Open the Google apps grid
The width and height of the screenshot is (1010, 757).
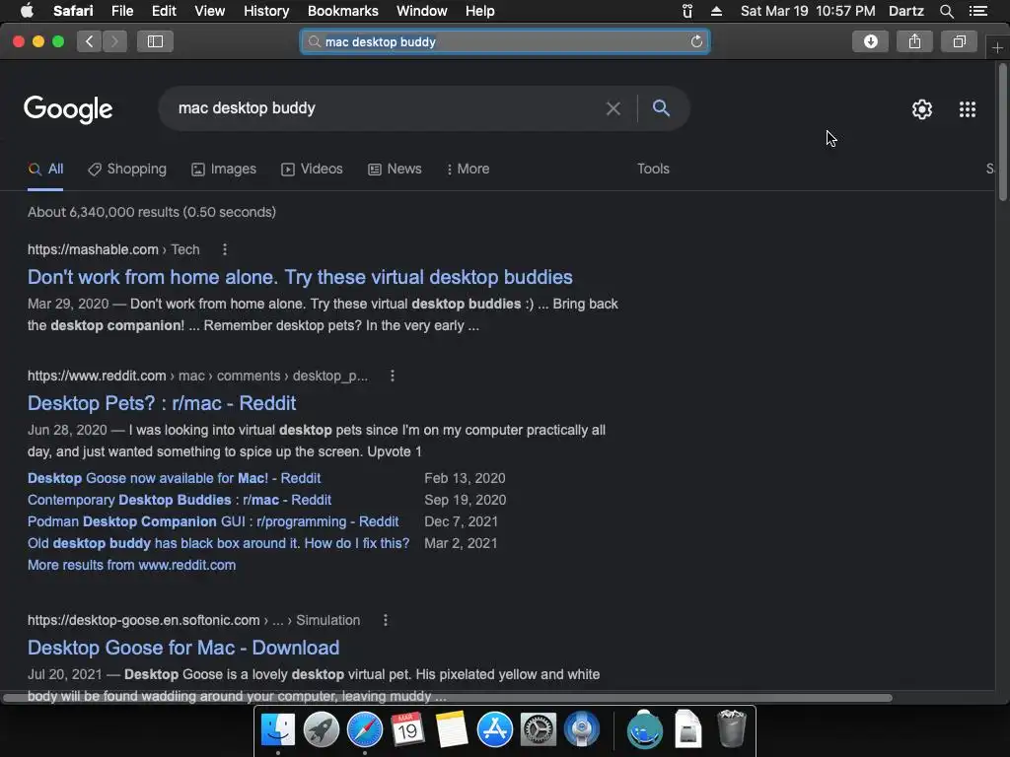968,109
